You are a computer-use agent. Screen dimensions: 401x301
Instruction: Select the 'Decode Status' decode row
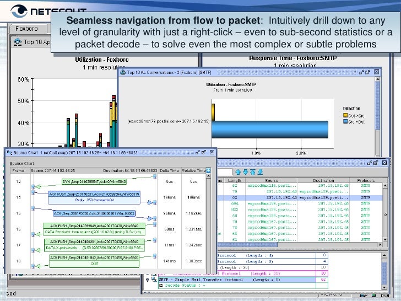[237, 286]
